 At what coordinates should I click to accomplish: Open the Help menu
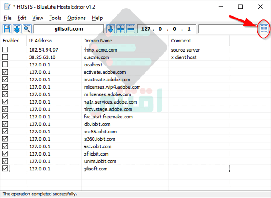tap(97, 18)
